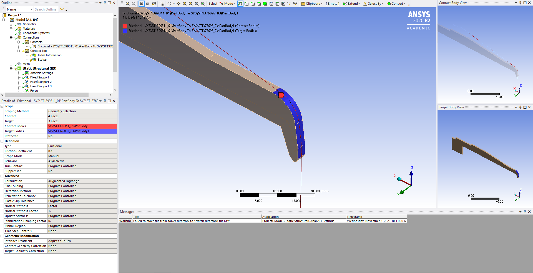Image resolution: width=533 pixels, height=273 pixels.
Task: Click the isometric ball on the triad
Action: 399,179
